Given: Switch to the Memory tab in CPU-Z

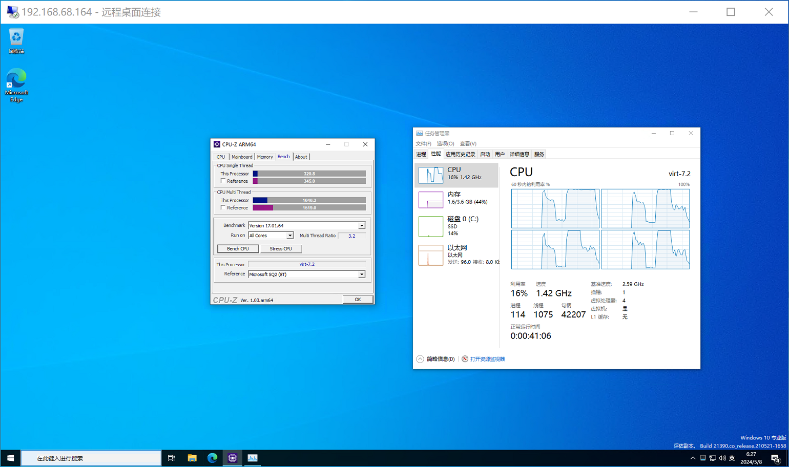Looking at the screenshot, I should tap(265, 157).
